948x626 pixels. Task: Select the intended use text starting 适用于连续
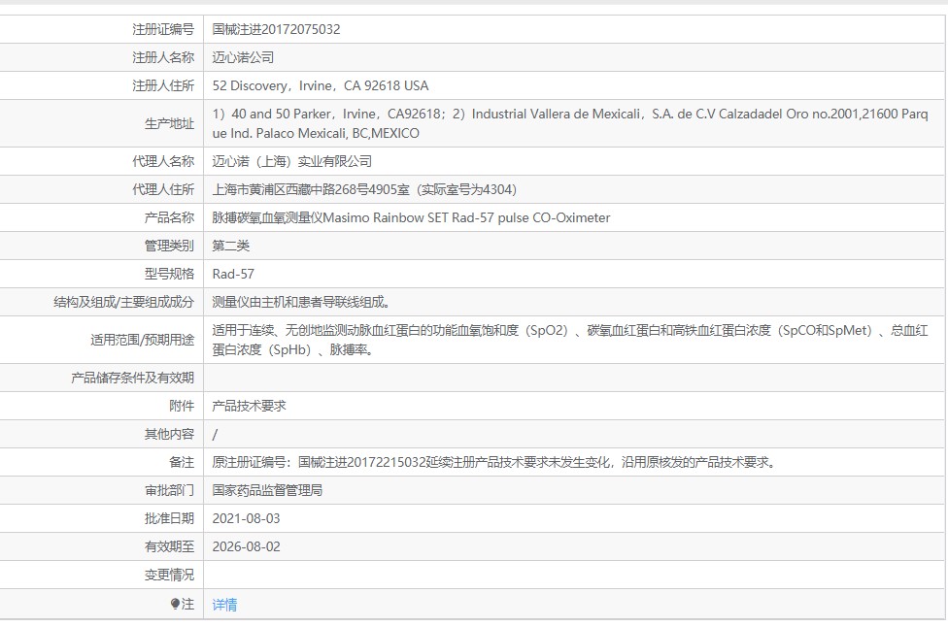570,340
